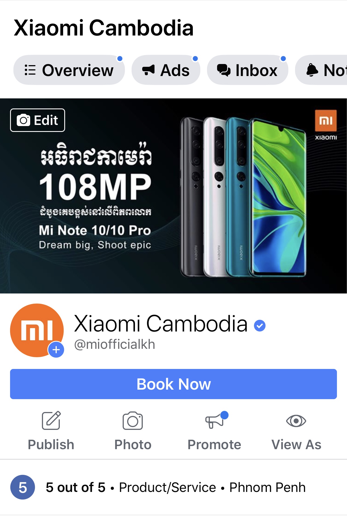Tap the Phnom Penh location text

pos(267,487)
